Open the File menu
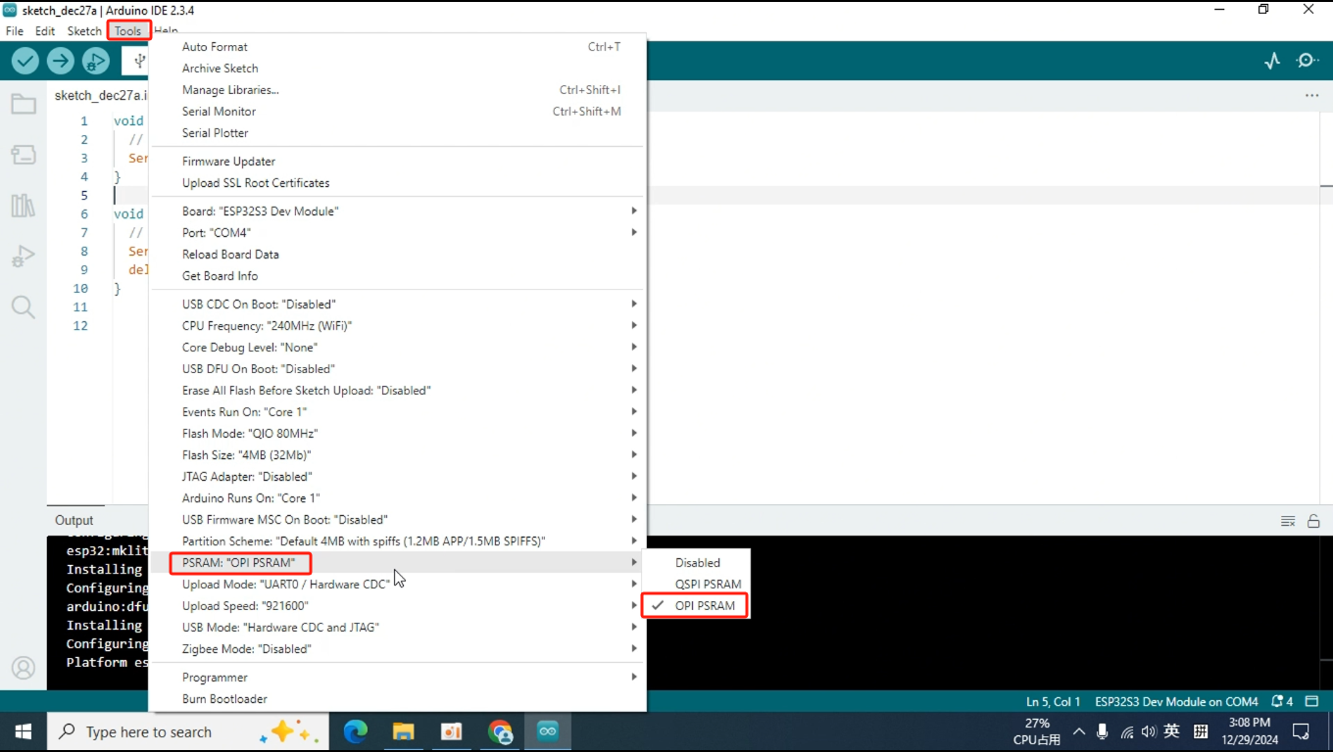Screen dimensions: 1333x752 (15, 30)
